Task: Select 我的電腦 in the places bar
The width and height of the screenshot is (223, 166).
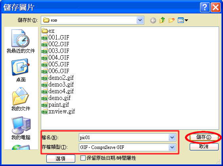Action: tap(21, 128)
